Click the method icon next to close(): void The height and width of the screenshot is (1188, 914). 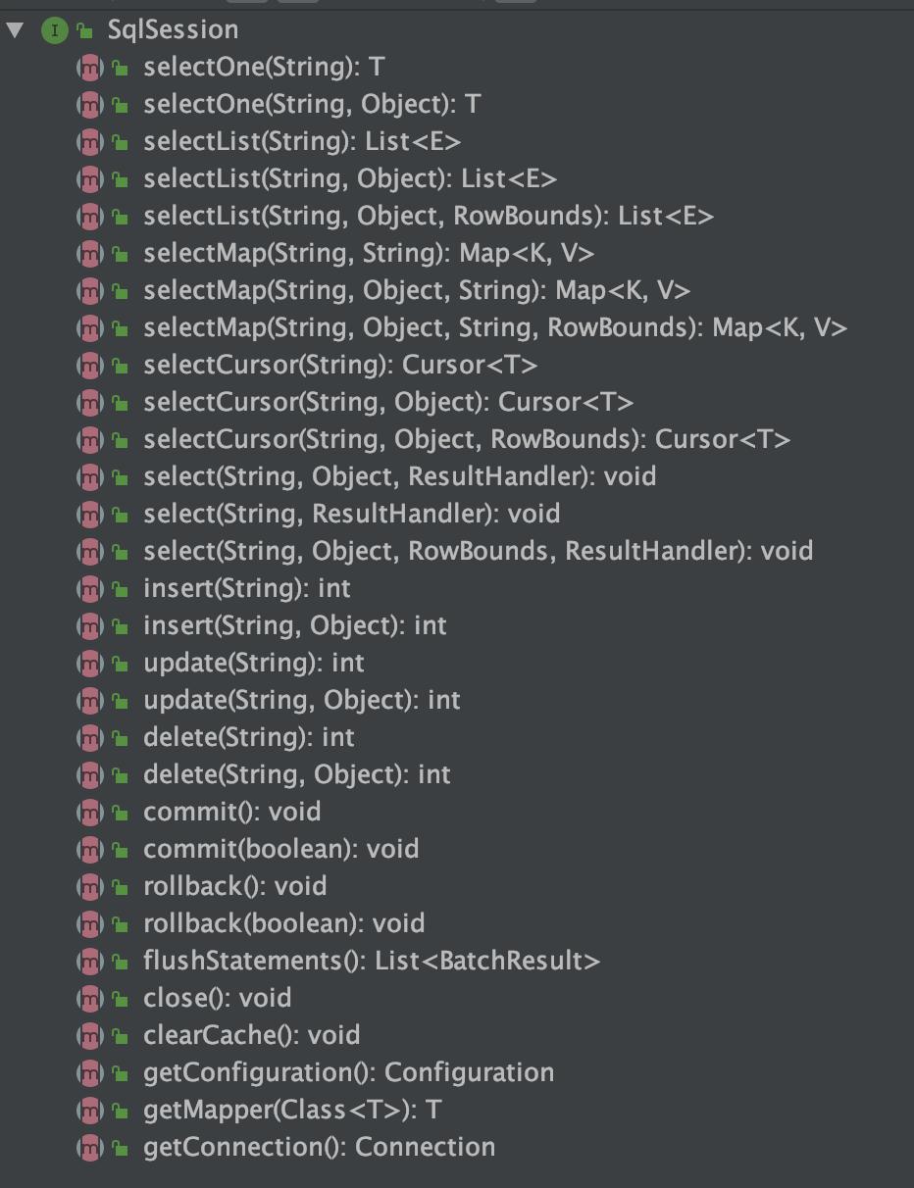coord(89,999)
